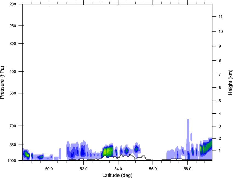Click the 'Latitude (deg)' axis title
Image resolution: width=233 pixels, height=178 pixels.
tap(117, 175)
